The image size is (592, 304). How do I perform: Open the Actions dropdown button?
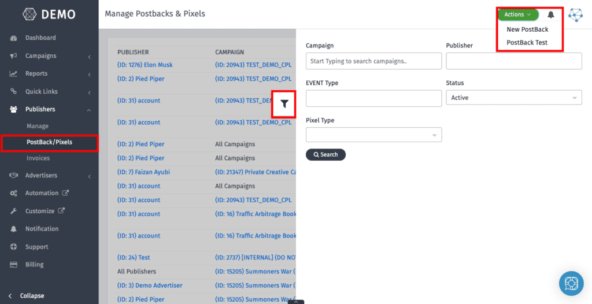tap(517, 15)
